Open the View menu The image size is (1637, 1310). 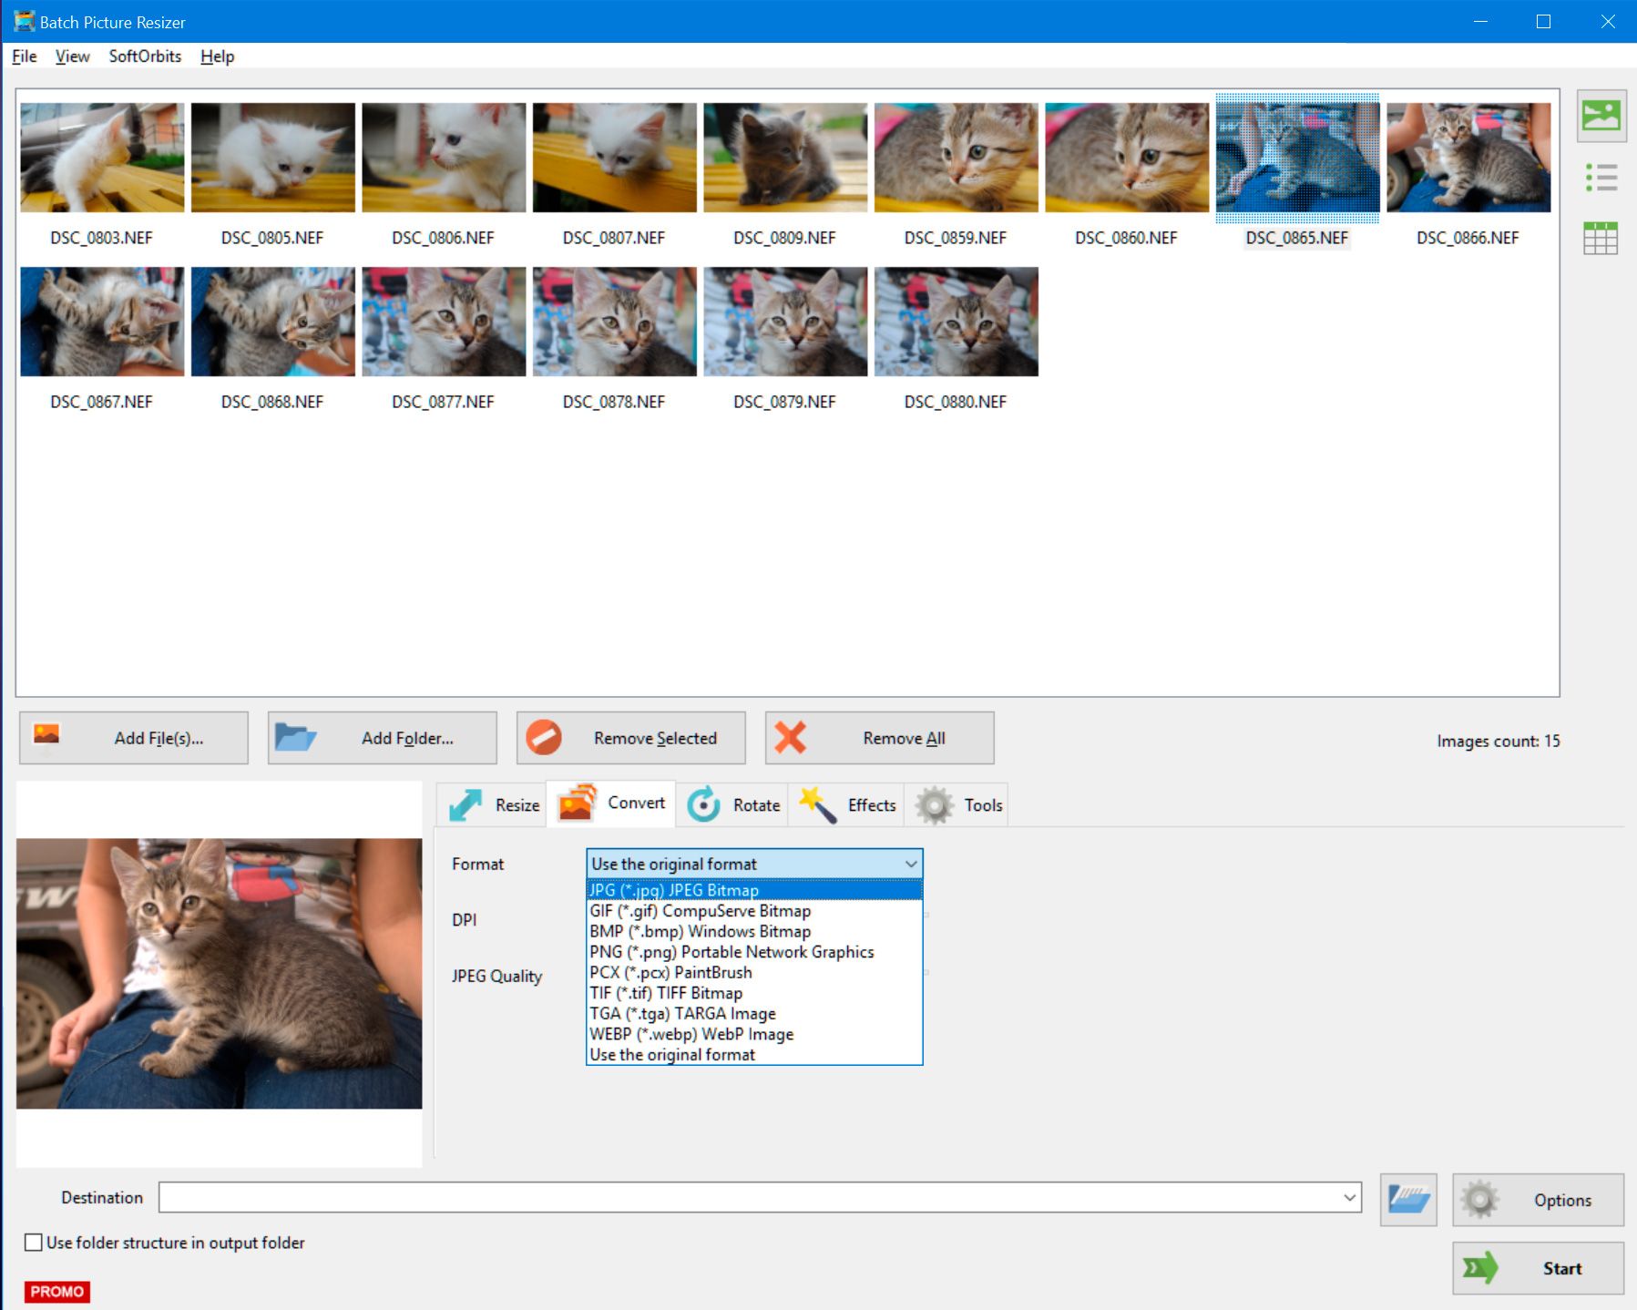[x=71, y=56]
